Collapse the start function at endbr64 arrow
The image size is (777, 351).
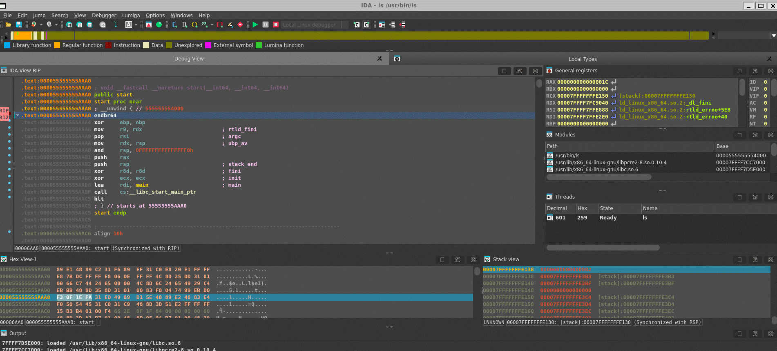tap(18, 116)
